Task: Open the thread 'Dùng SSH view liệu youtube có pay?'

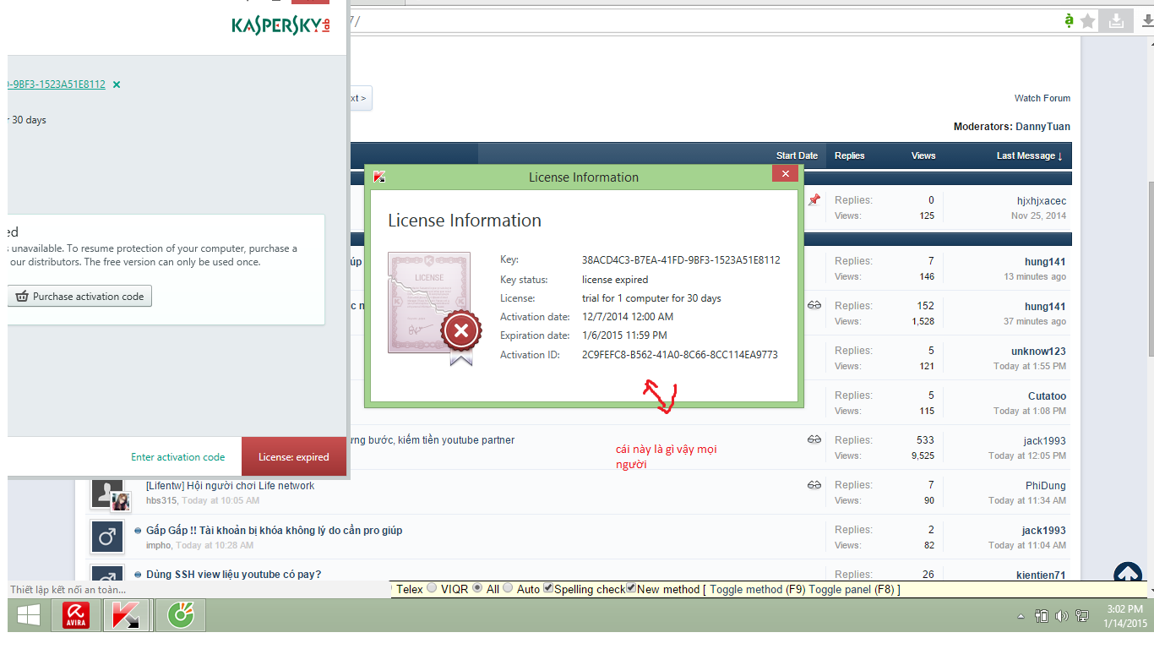Action: point(233,575)
